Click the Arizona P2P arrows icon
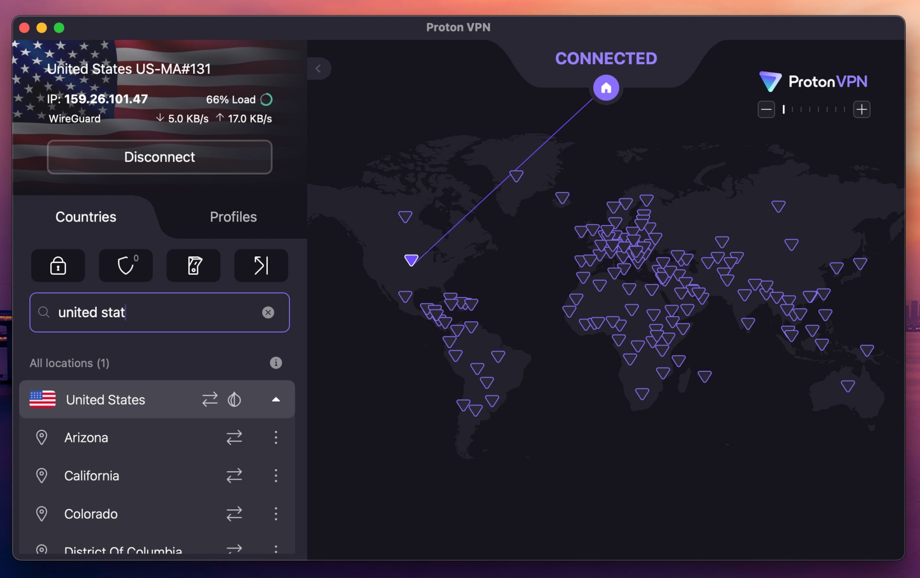The width and height of the screenshot is (920, 578). (234, 437)
